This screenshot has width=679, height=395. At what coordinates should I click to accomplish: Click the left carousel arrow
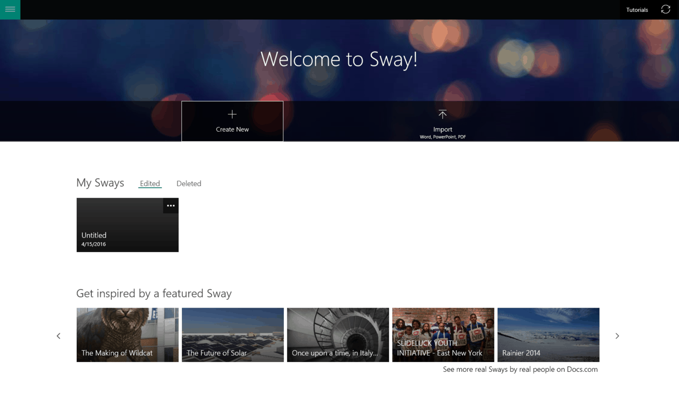58,335
